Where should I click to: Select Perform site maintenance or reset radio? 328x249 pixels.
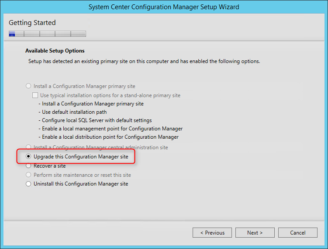[28, 175]
